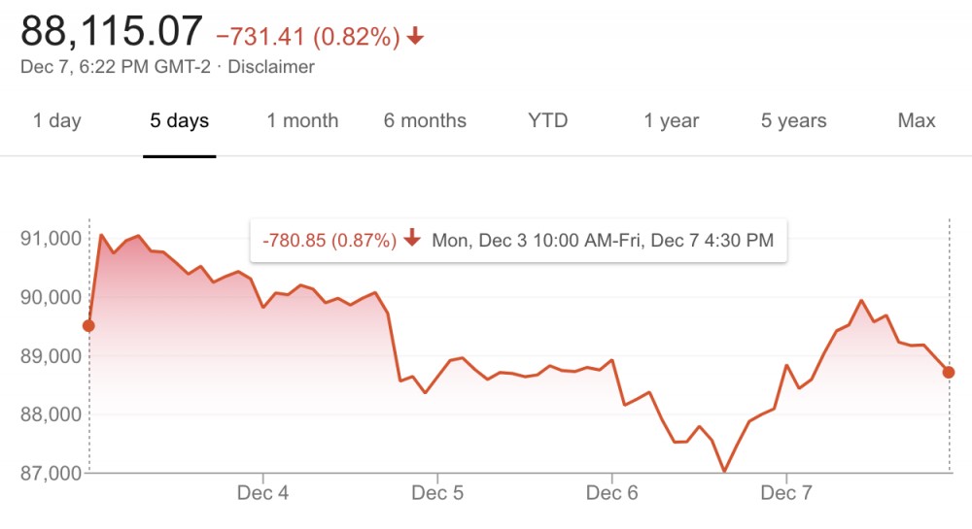Switch to 1 year view
Image resolution: width=972 pixels, height=529 pixels.
click(671, 121)
